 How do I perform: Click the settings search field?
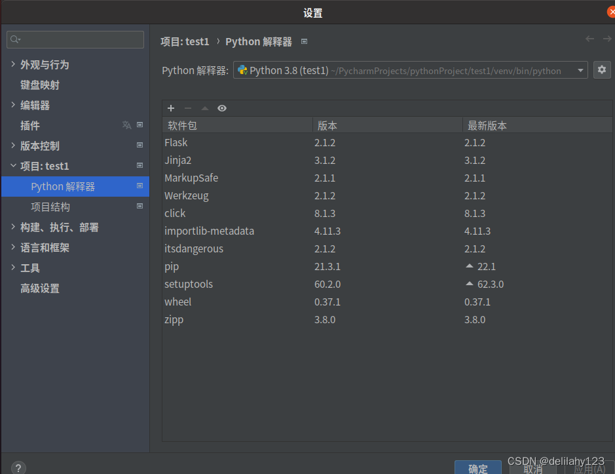75,39
